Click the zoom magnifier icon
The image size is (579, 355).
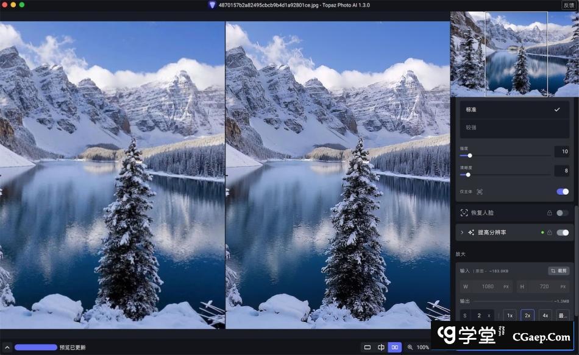[410, 347]
